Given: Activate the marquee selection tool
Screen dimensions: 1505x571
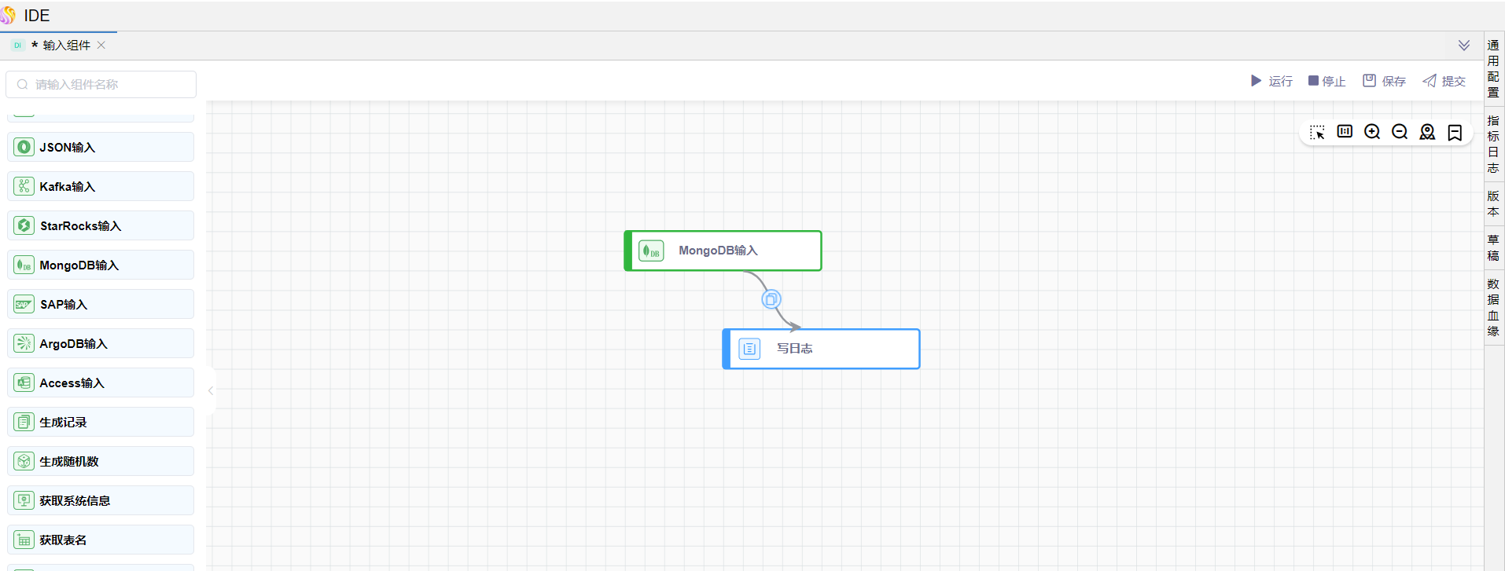Looking at the screenshot, I should (x=1317, y=132).
